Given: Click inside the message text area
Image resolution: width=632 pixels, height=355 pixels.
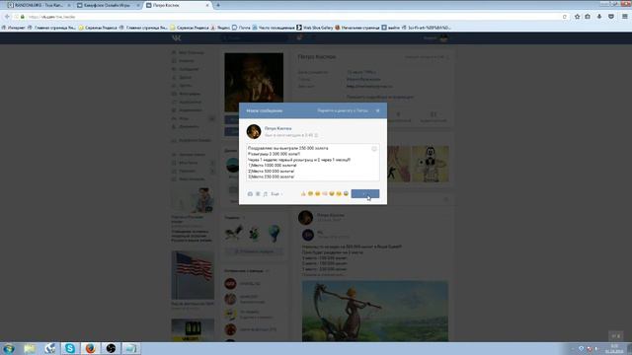Looking at the screenshot, I should pyautogui.click(x=313, y=162).
